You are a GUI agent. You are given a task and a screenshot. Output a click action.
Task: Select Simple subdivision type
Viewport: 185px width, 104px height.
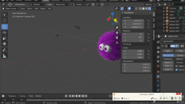(180, 55)
